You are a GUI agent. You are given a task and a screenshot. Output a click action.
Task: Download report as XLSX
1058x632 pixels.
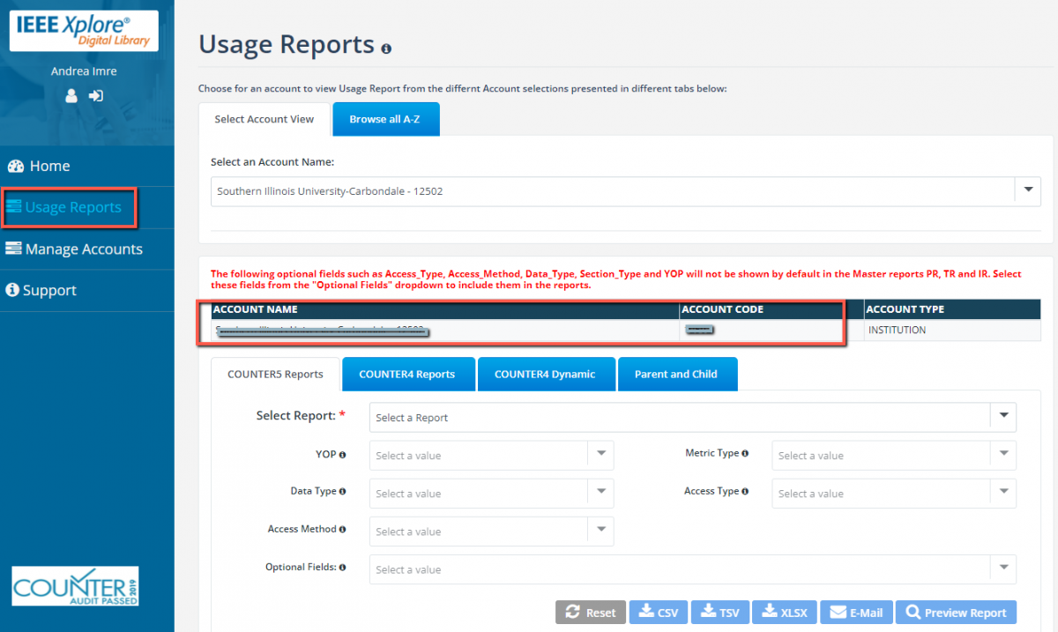[785, 613]
